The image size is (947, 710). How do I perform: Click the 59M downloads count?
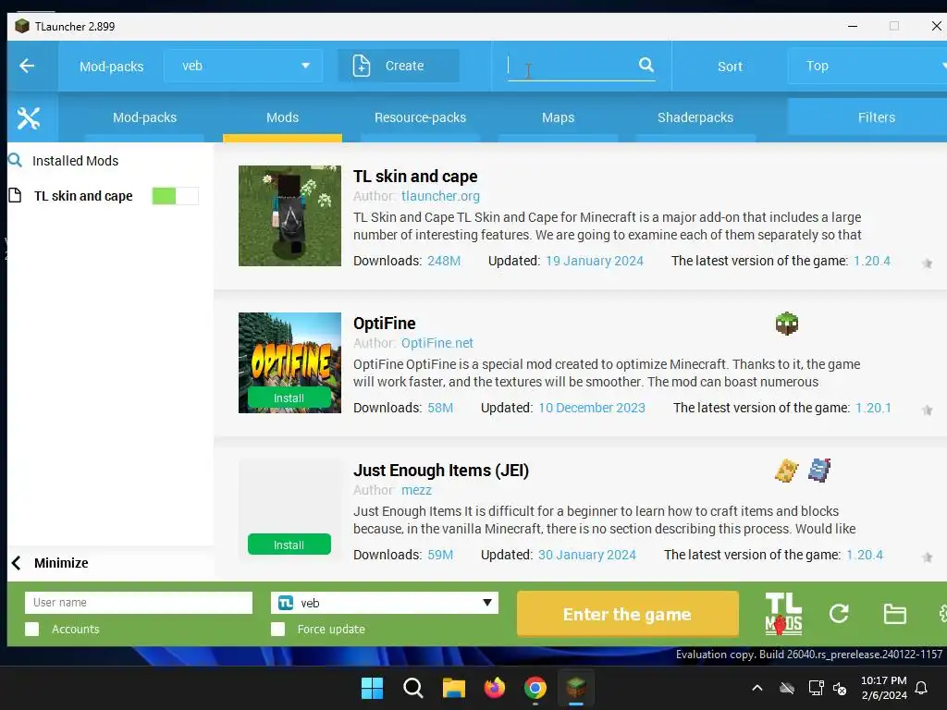coord(440,555)
